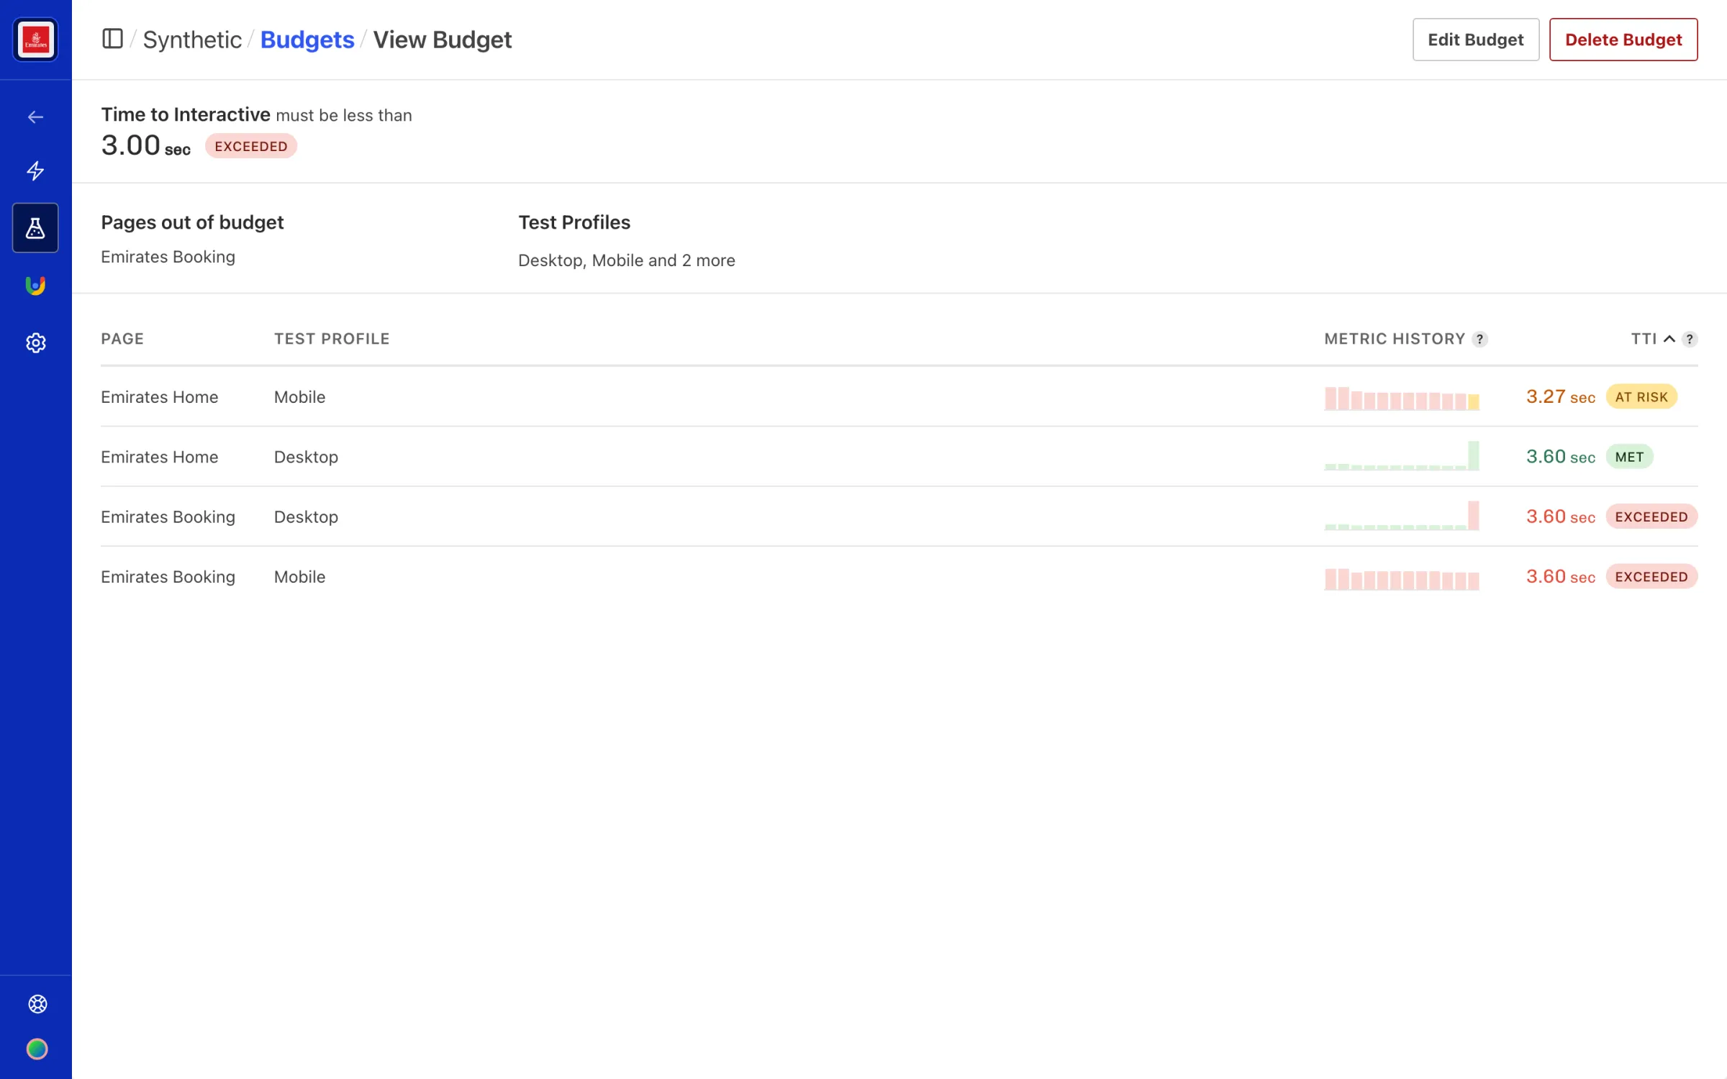Click Emirates Booking Mobile metric history chart

1402,579
